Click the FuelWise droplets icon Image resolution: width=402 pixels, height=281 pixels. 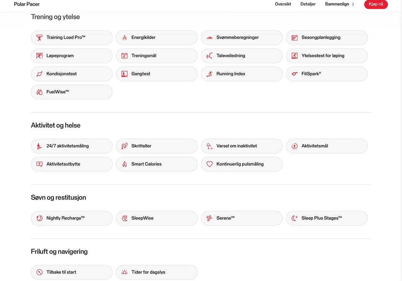(x=39, y=92)
